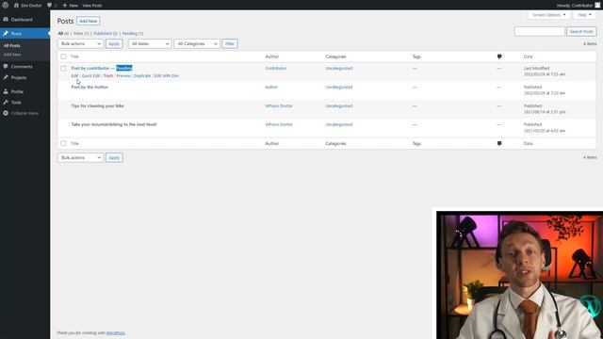Click the Dashboard gauge icon in sidebar

click(x=6, y=19)
